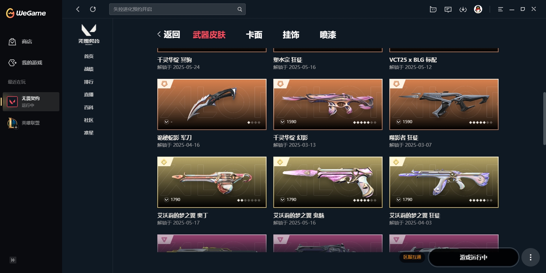Image resolution: width=546 pixels, height=273 pixels.
Task: Switch to the 喷漆 tab
Action: click(x=328, y=35)
